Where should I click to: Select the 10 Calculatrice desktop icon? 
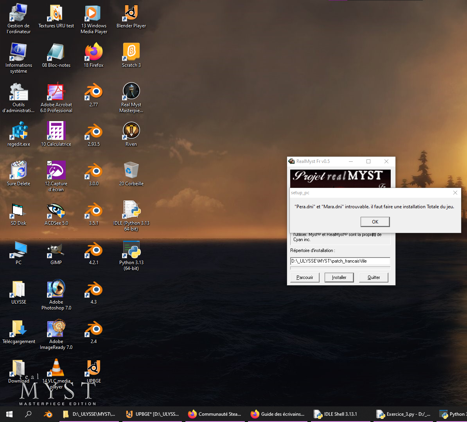pyautogui.click(x=56, y=134)
